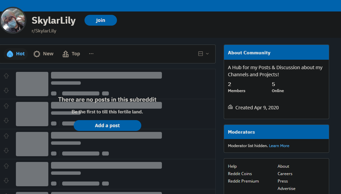
Task: Open the Advertise link
Action: click(x=286, y=189)
